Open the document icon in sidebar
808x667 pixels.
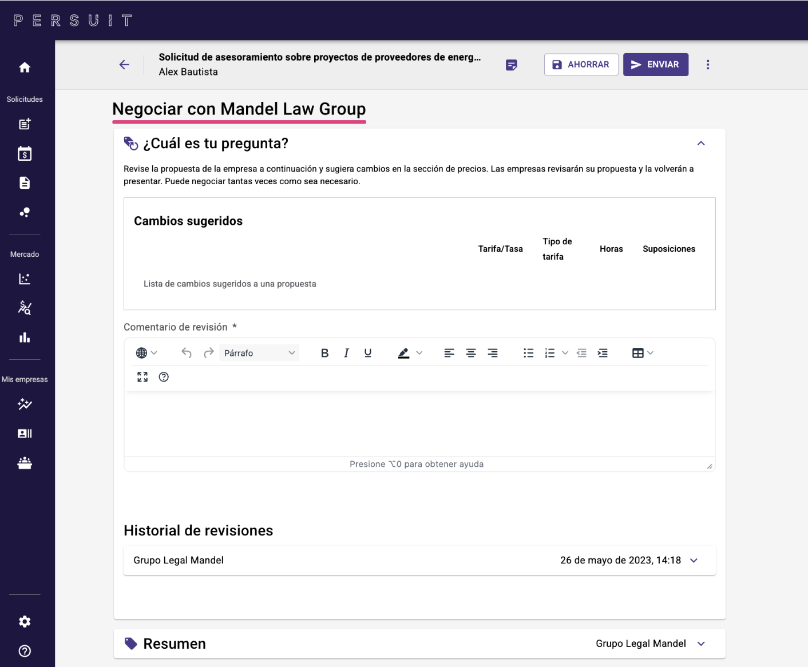point(25,183)
